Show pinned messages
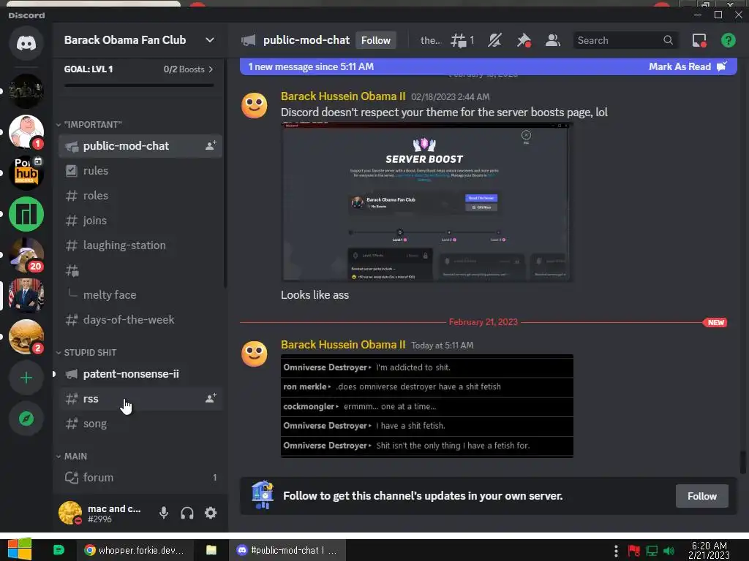The width and height of the screenshot is (749, 561). 524,41
